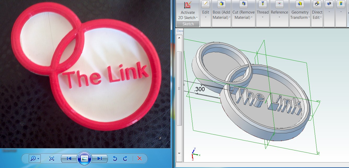Click the calculator-style icon in ribbon
The height and width of the screenshot is (168, 349).
pos(341,4)
